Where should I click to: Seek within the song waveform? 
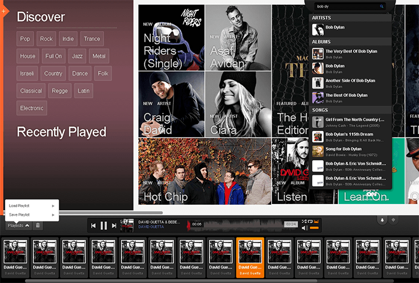coord(243,224)
